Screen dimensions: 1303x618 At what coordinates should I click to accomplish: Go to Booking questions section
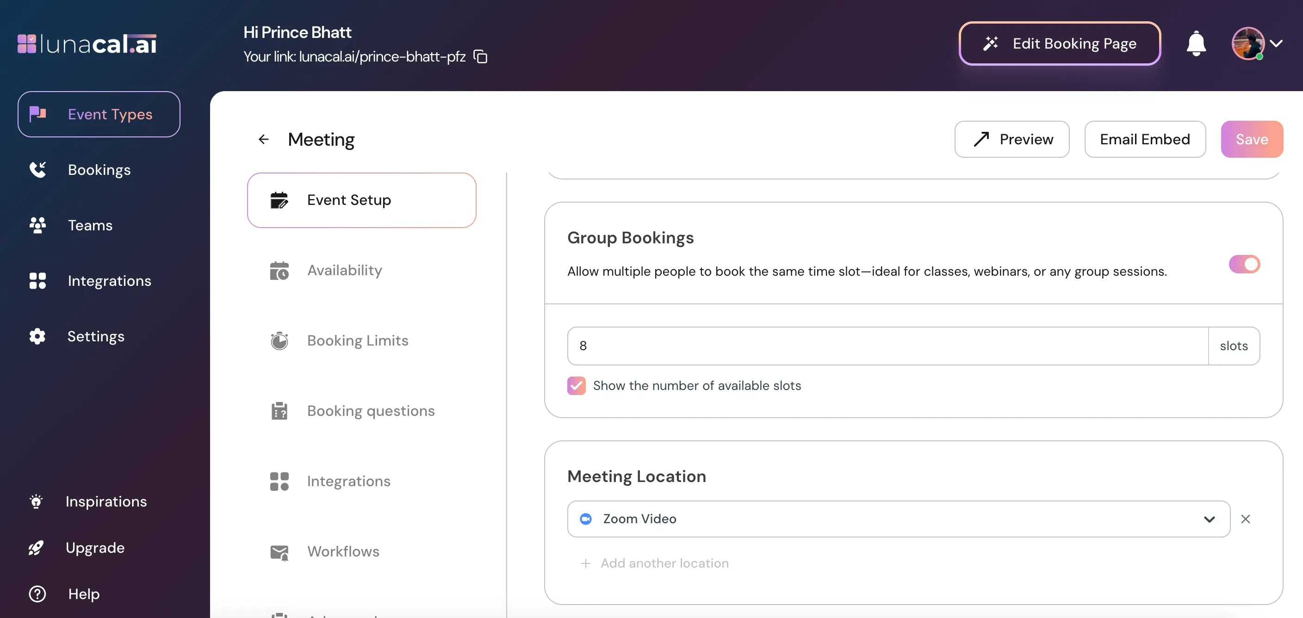point(370,411)
